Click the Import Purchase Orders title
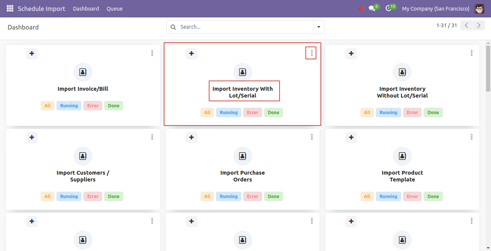This screenshot has width=491, height=251. coord(243,176)
